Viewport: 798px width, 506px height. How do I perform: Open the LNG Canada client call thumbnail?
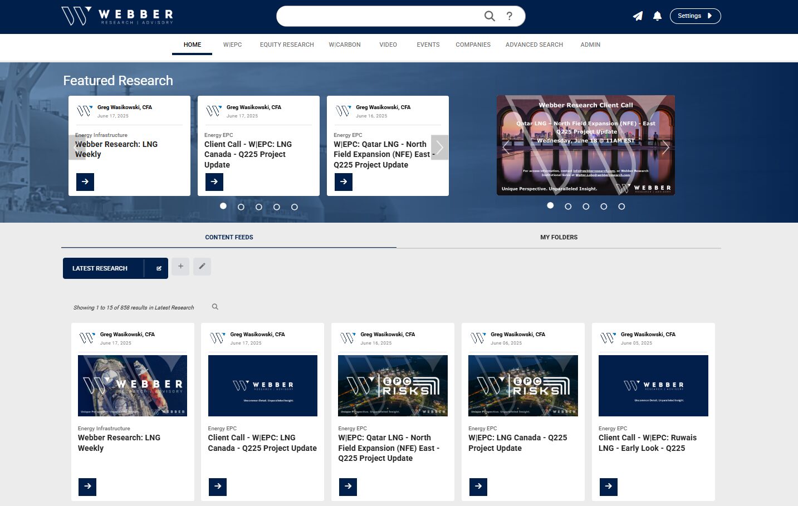(x=263, y=386)
